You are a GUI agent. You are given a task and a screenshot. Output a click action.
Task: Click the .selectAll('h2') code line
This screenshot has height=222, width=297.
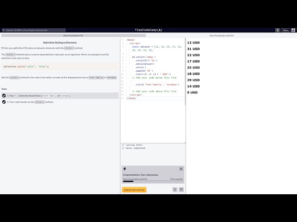tap(146, 61)
